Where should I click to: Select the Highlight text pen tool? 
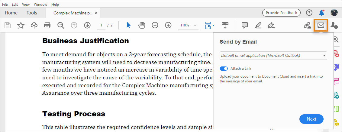click(258, 25)
